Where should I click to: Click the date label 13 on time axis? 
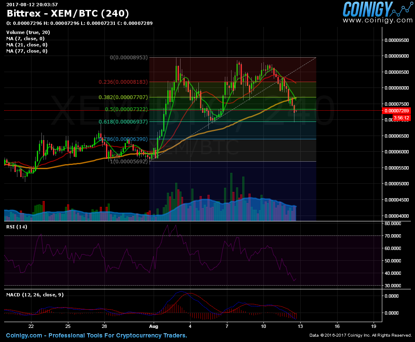300,326
